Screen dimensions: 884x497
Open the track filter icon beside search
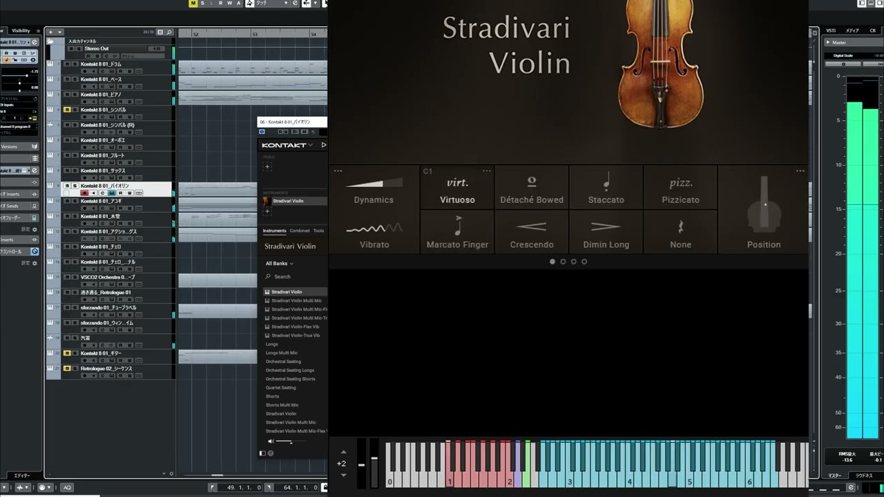click(160, 32)
